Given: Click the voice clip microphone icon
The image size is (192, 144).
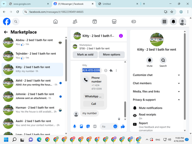Looking at the screenshot, I should (74, 126).
